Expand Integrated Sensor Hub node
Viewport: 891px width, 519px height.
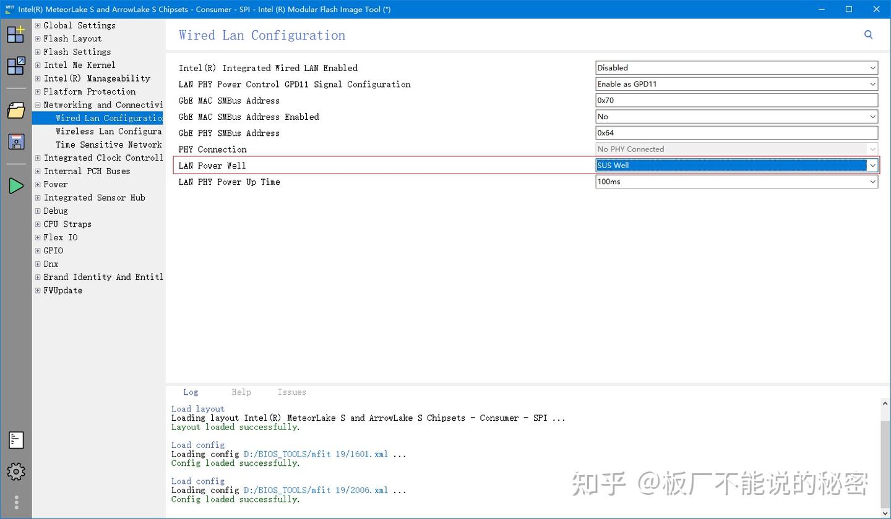click(38, 198)
